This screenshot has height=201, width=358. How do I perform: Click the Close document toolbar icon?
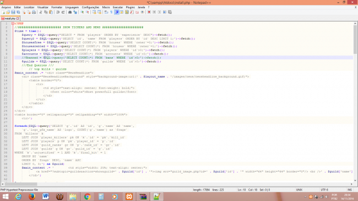[x=24, y=12]
